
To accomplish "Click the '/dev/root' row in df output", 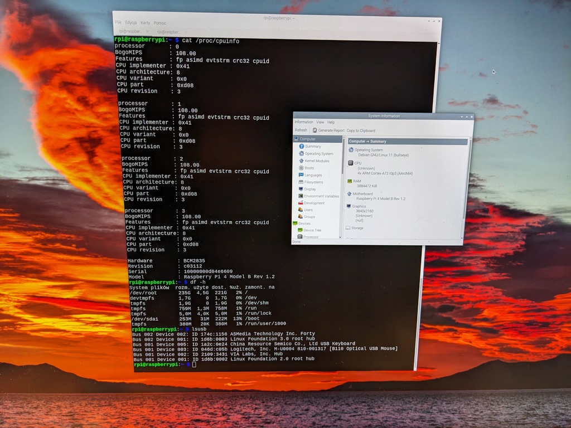I will point(190,293).
